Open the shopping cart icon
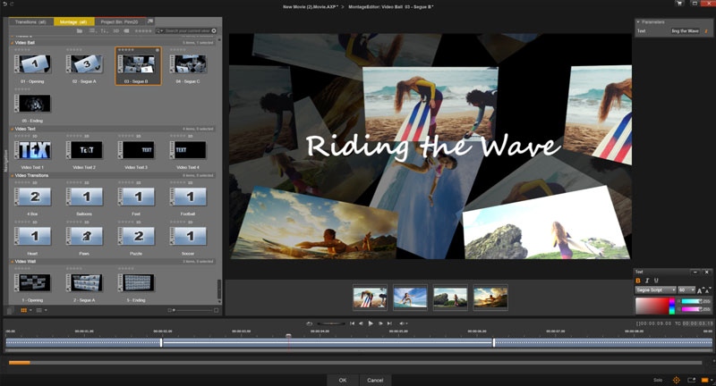The width and height of the screenshot is (716, 386). 679,4
